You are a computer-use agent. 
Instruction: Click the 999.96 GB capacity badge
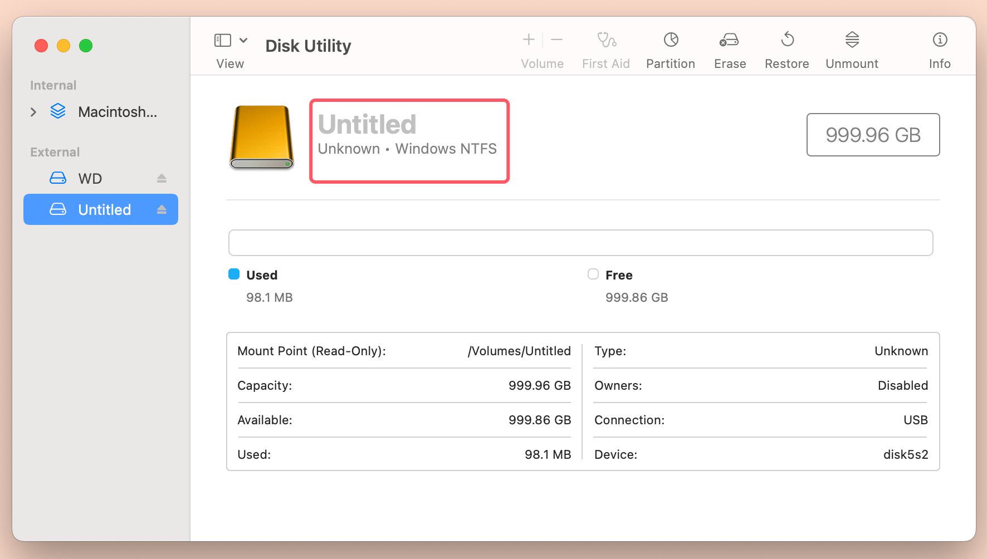point(872,135)
